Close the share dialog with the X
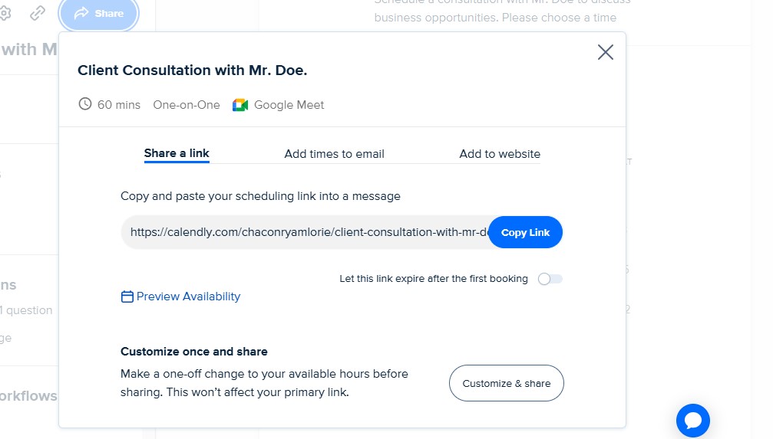Image resolution: width=773 pixels, height=439 pixels. [606, 52]
